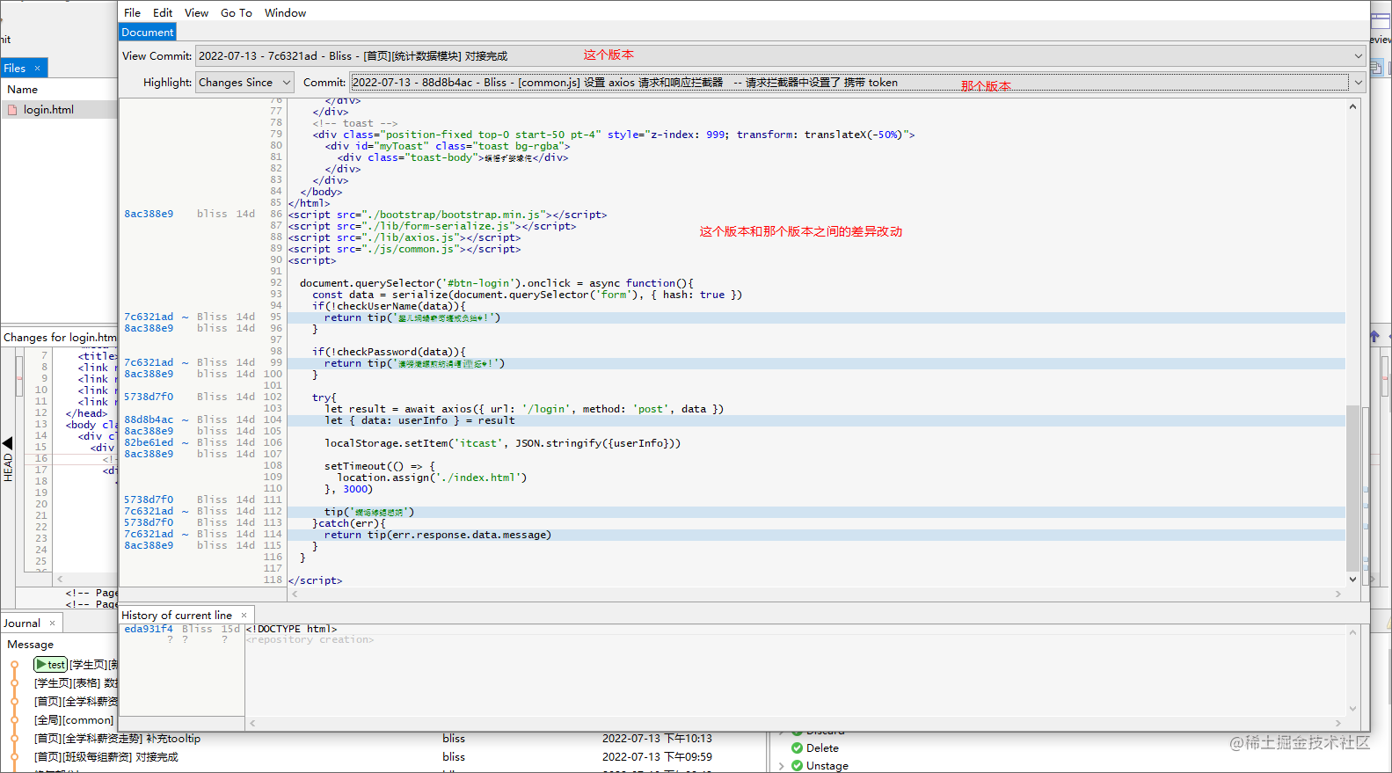Close the History of current line tab
The image size is (1392, 773).
244,616
